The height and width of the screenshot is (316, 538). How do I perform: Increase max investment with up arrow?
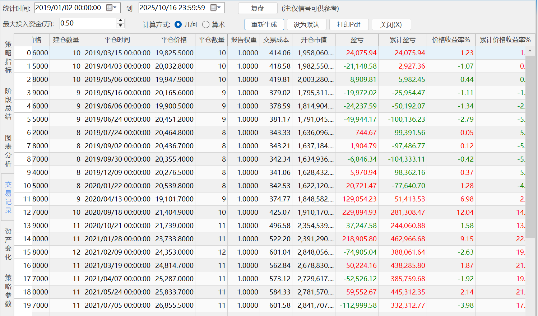(121, 21)
